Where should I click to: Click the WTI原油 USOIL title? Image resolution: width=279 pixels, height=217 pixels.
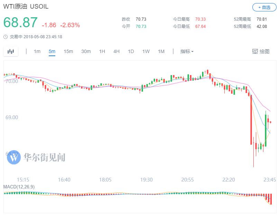pos(26,7)
